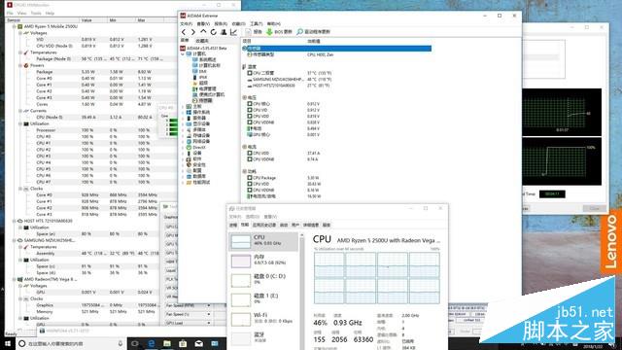
Task: Click Task Manager sidebar scrollbar up arrow
Action: [302, 235]
